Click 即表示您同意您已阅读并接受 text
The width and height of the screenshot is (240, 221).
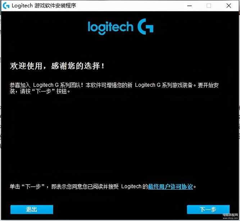coord(85,186)
